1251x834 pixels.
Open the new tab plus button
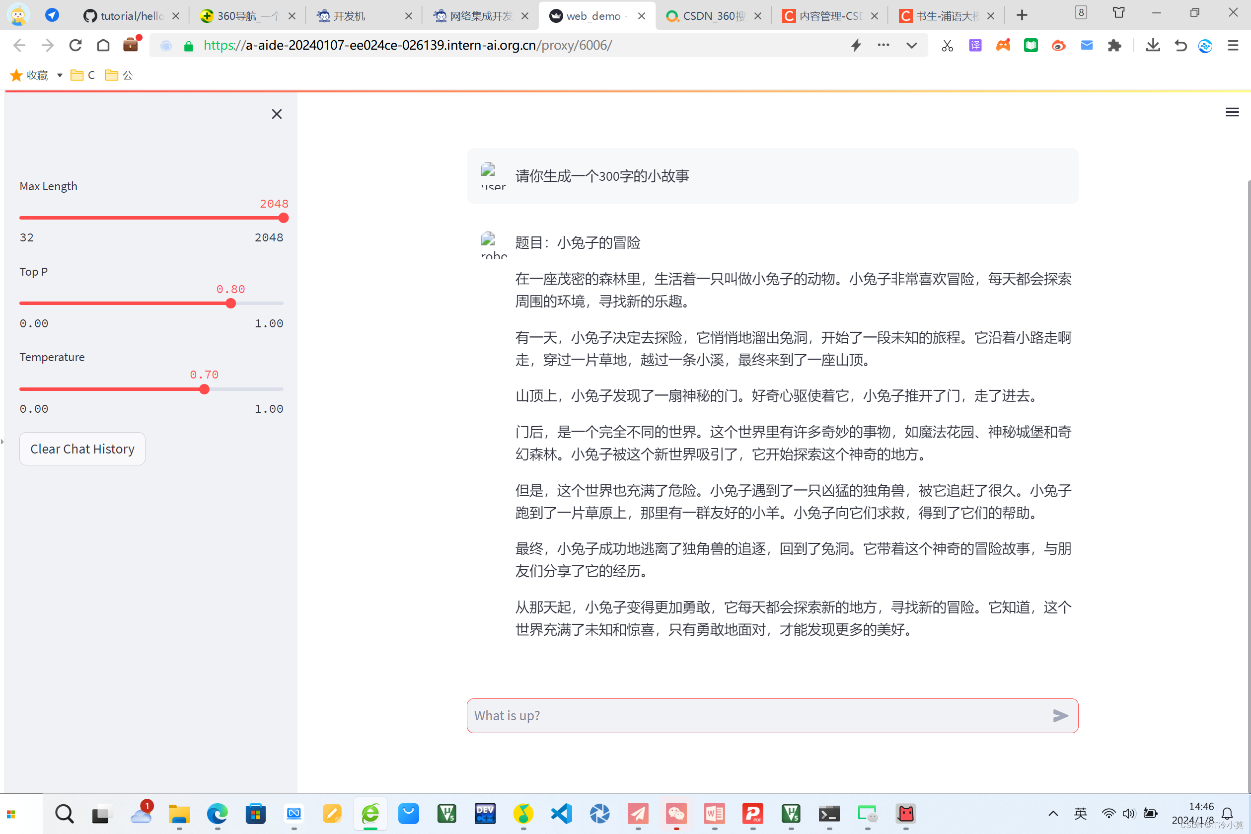pos(1022,15)
